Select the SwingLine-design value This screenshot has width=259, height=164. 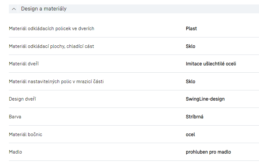click(205, 99)
